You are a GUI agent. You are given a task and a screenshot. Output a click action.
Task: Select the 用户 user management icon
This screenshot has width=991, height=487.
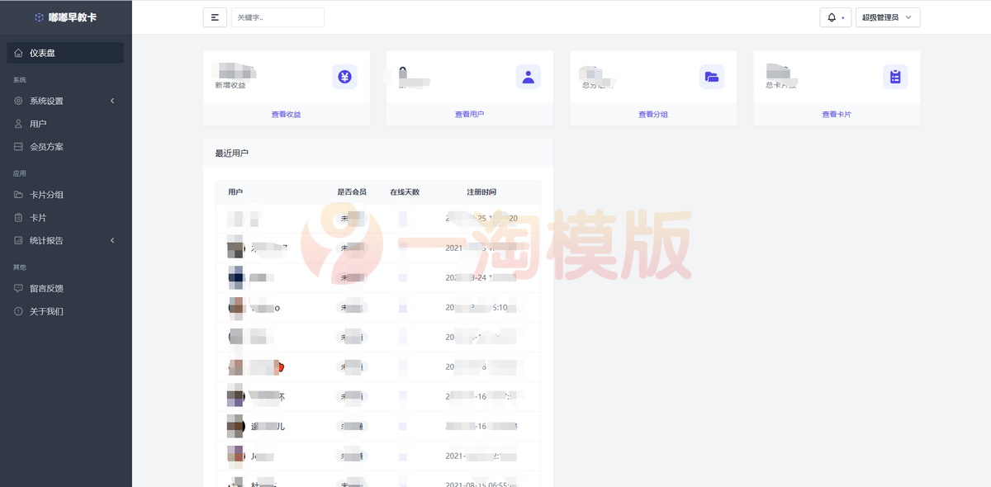tap(18, 124)
